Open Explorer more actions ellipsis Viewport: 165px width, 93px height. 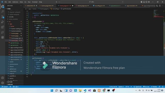pyautogui.click(x=21, y=6)
